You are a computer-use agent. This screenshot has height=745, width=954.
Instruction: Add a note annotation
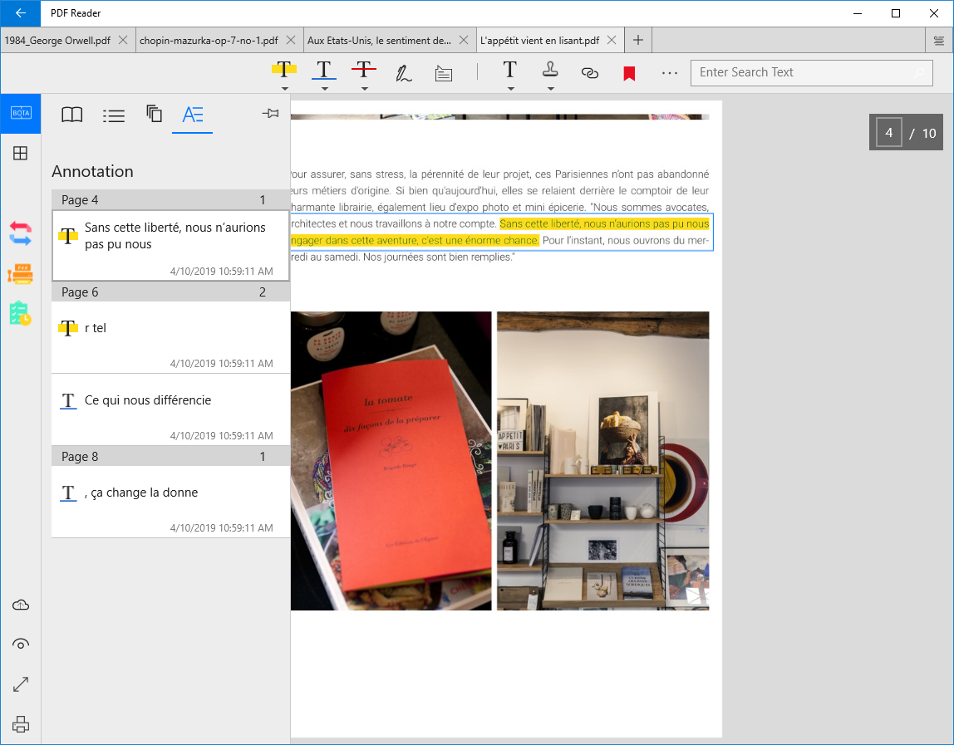[444, 74]
